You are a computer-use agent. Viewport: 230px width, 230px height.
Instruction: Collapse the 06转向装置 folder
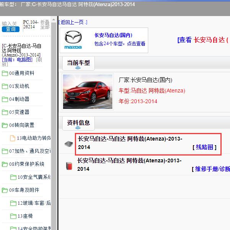point(21,125)
